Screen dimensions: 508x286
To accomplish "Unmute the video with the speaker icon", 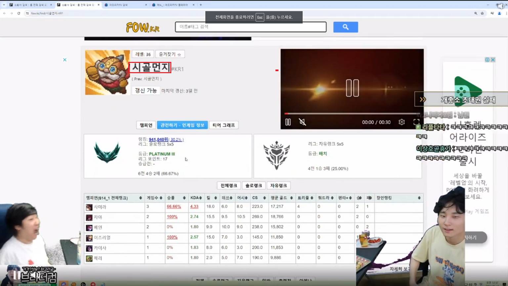I will click(x=302, y=122).
